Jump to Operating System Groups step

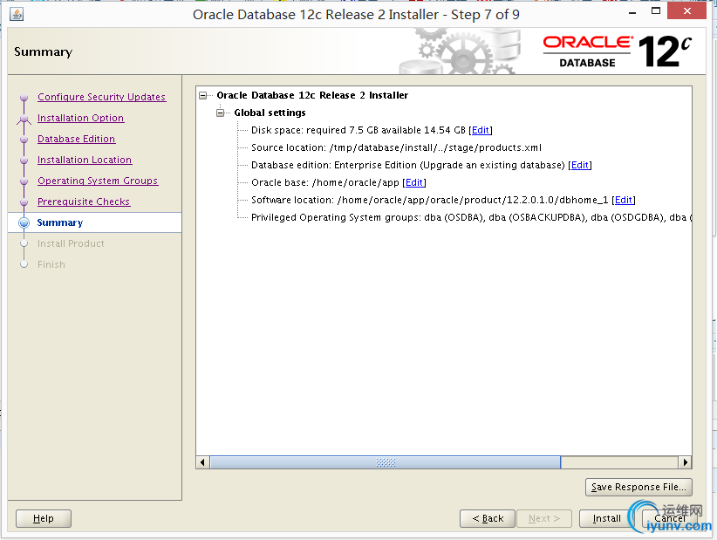pos(98,181)
